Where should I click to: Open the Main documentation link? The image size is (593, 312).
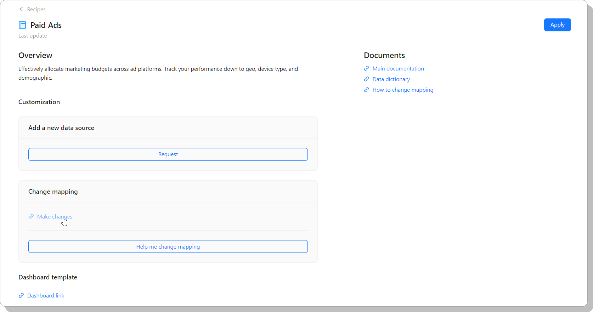398,69
